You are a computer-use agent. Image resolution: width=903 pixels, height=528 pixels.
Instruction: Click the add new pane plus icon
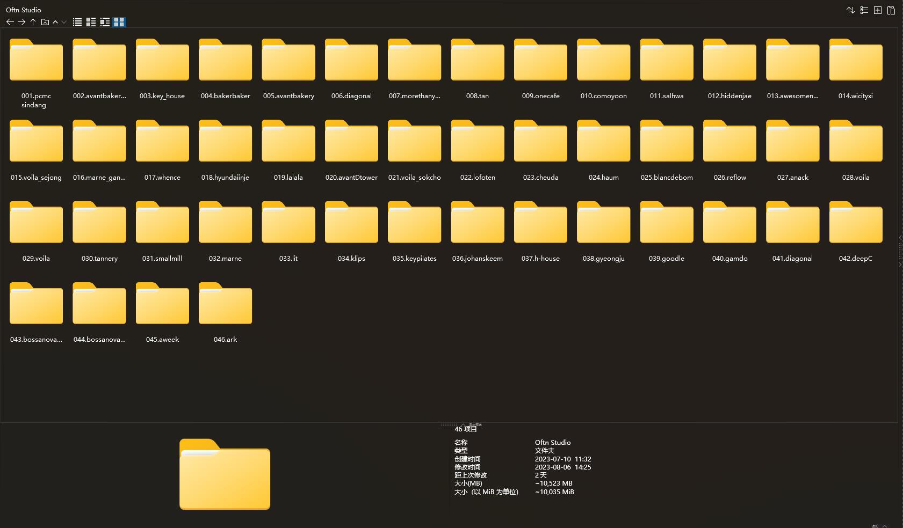pyautogui.click(x=878, y=10)
